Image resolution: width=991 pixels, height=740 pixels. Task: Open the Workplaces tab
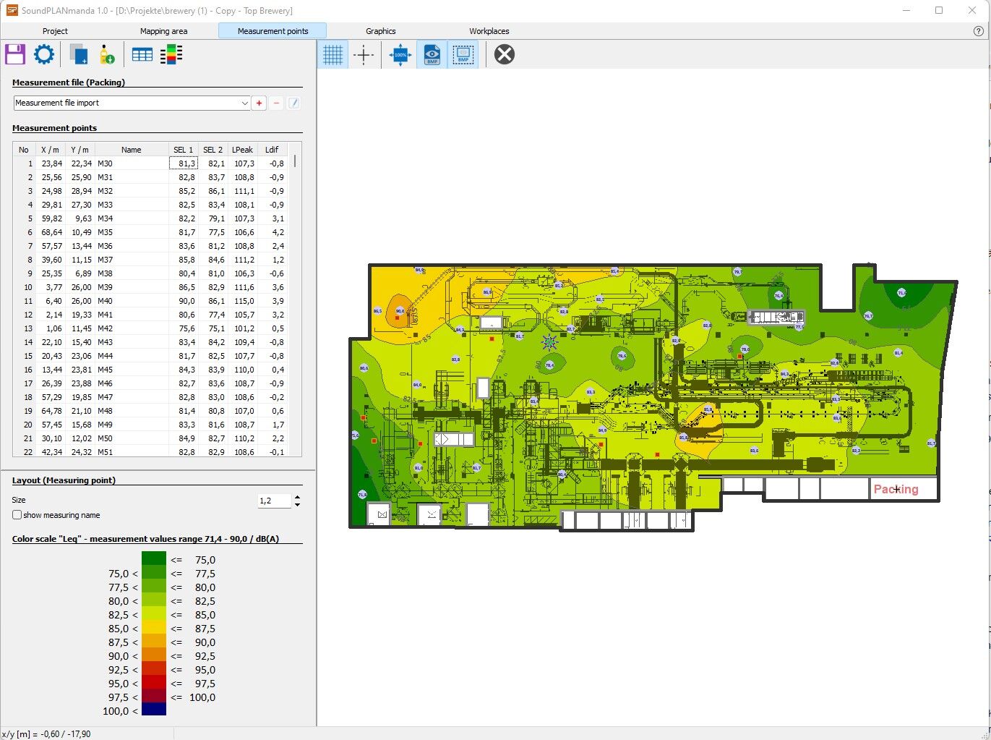(x=489, y=31)
